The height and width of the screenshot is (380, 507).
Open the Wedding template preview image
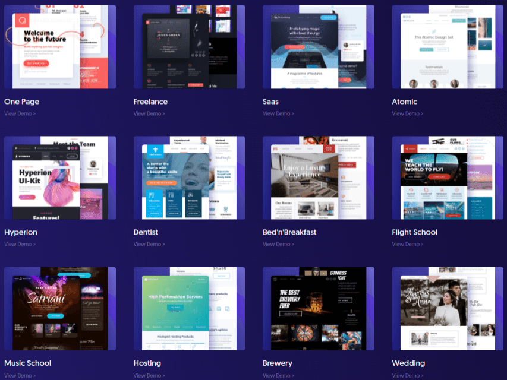(x=447, y=308)
